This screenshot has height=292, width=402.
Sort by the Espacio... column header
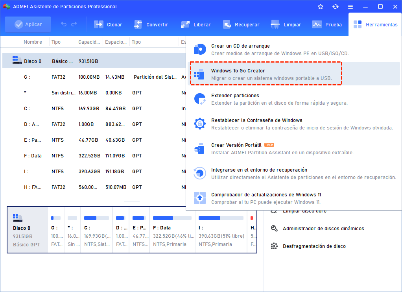pos(116,42)
